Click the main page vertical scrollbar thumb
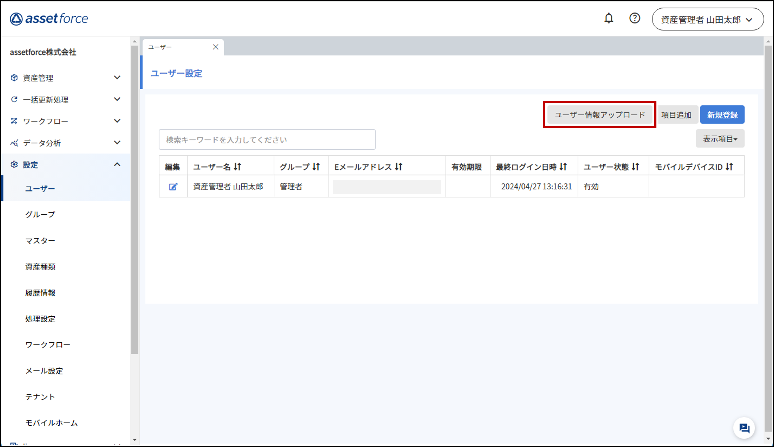Viewport: 774px width, 447px height. 767,239
